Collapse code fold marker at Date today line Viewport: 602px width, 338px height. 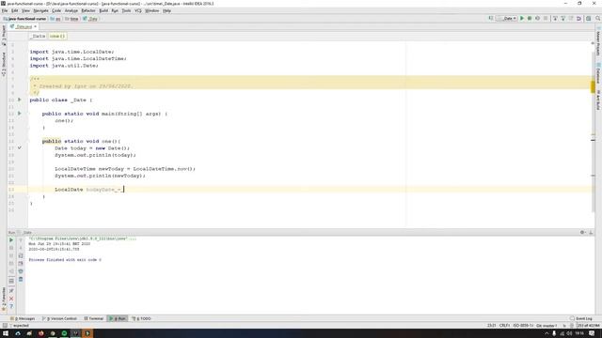point(20,148)
